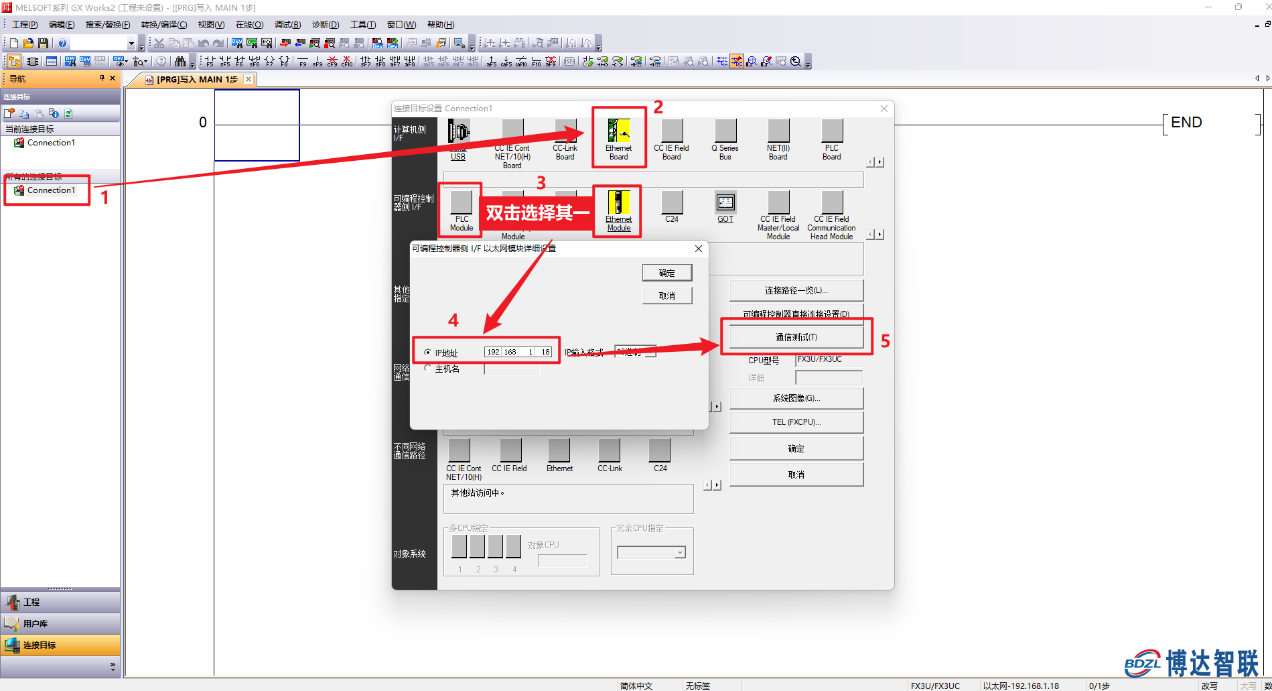
Task: Click the first IP octet field 192
Action: (x=493, y=352)
